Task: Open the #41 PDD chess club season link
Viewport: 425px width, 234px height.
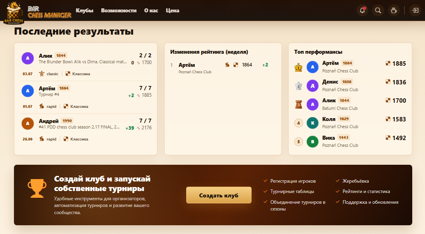Action: click(79, 127)
